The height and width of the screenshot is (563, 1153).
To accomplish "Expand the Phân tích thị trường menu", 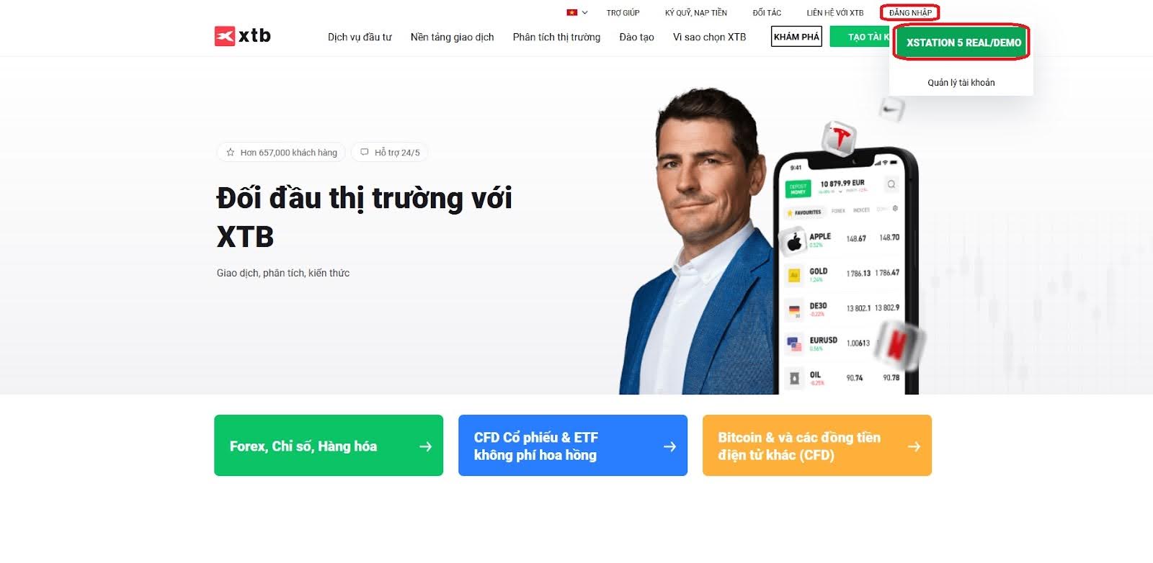I will click(556, 37).
